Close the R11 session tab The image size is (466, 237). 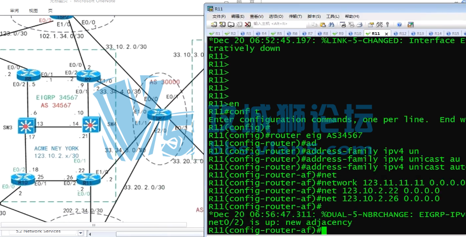click(387, 34)
